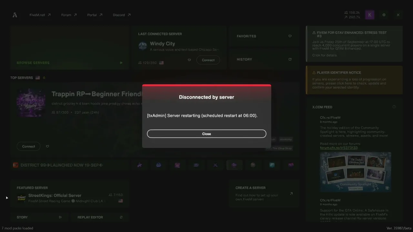Click the play arrow beside Browse Servers
The width and height of the screenshot is (413, 232).
coord(121,63)
